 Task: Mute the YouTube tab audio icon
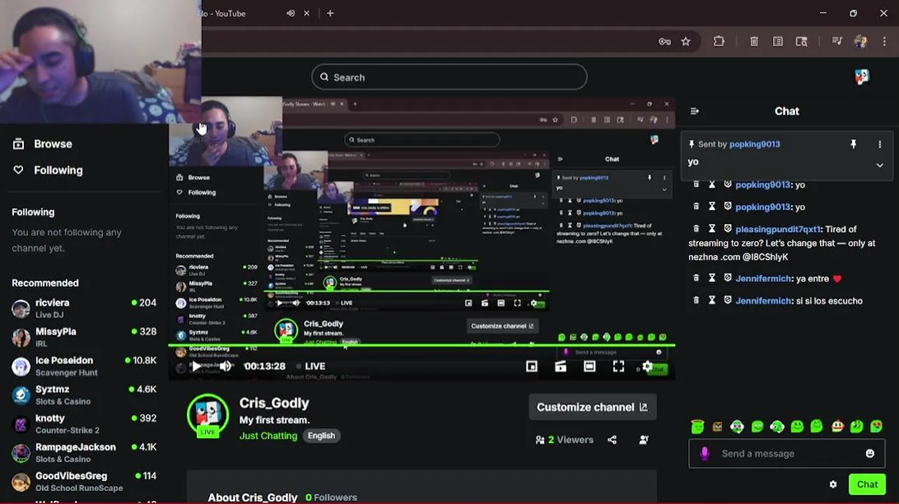point(291,13)
